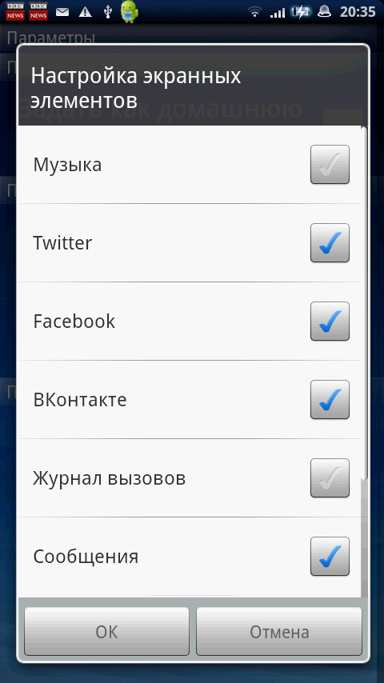Enable the Журнал вызовов checkbox
This screenshot has width=384, height=683.
click(330, 477)
